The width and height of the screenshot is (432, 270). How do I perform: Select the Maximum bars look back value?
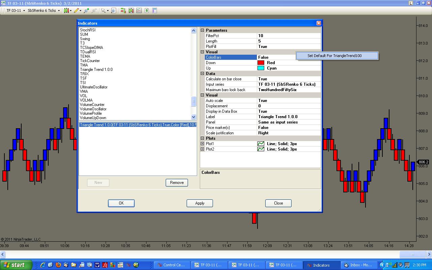[289, 90]
